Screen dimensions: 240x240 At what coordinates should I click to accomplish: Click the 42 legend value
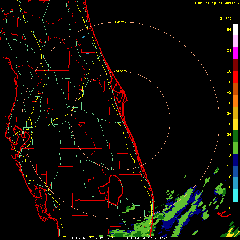229,93
